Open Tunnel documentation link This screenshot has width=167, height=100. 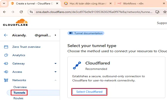(86, 33)
